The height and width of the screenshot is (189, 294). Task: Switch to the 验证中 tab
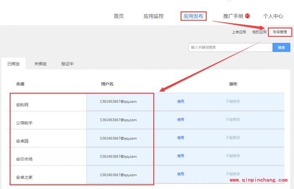(x=67, y=64)
